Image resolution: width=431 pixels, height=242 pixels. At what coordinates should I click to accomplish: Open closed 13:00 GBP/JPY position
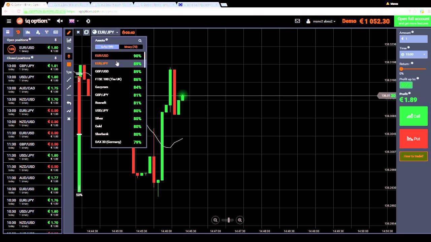tap(33, 67)
